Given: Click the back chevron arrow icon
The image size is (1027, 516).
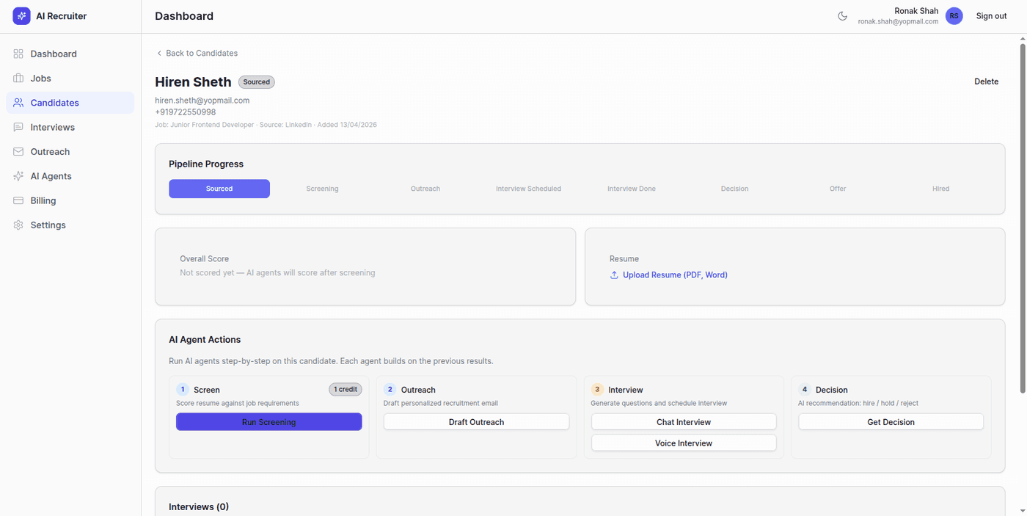Looking at the screenshot, I should [x=159, y=53].
